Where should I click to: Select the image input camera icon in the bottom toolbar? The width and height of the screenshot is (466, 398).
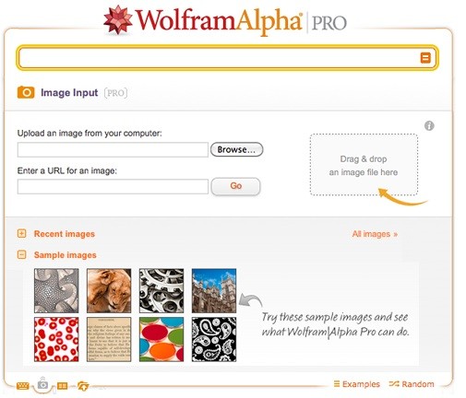pyautogui.click(x=42, y=384)
